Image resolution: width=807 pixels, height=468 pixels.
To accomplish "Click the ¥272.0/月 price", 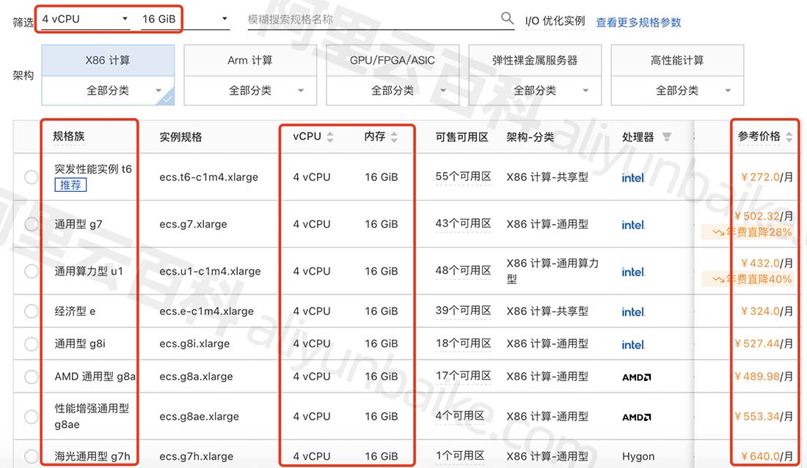I will point(767,177).
